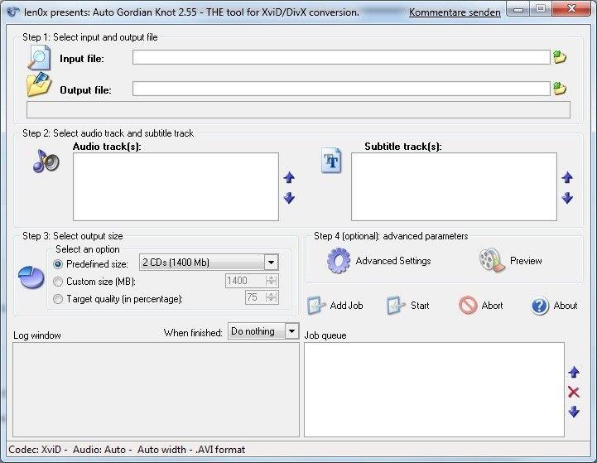597x463 pixels.
Task: Click the film reel Preview icon
Action: (x=492, y=260)
